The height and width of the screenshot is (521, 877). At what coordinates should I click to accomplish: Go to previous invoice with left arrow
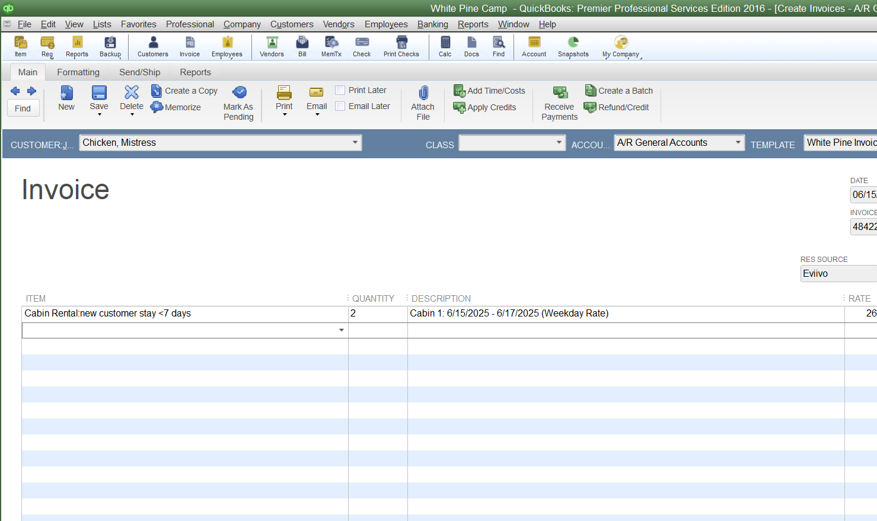pos(15,91)
